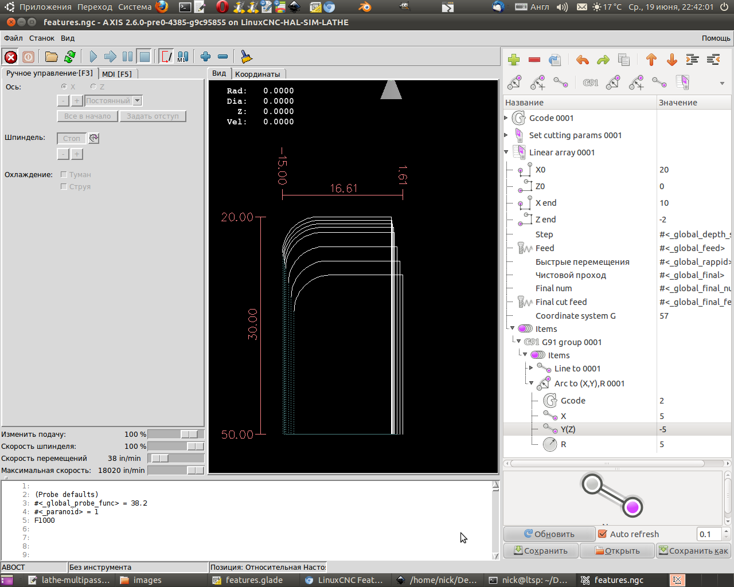Add a feature with the green plus

(x=514, y=60)
